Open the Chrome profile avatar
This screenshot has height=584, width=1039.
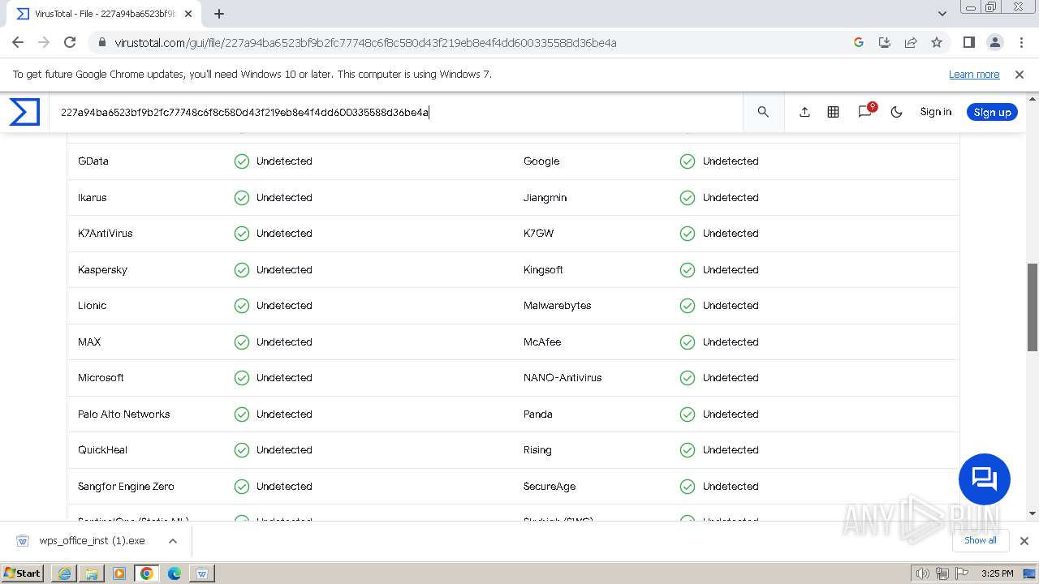(x=995, y=42)
